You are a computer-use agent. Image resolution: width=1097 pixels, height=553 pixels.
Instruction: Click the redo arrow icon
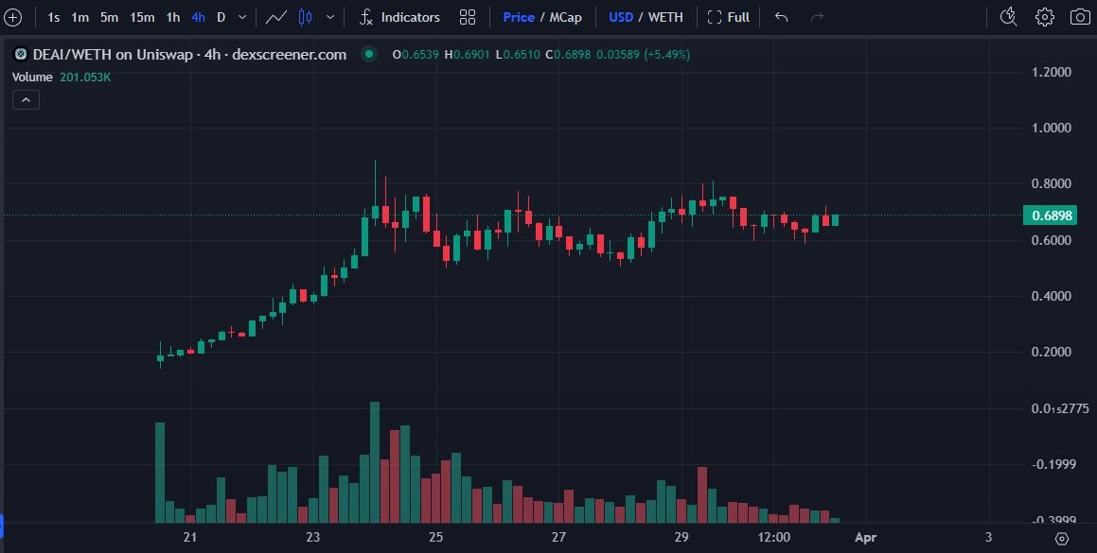[817, 17]
